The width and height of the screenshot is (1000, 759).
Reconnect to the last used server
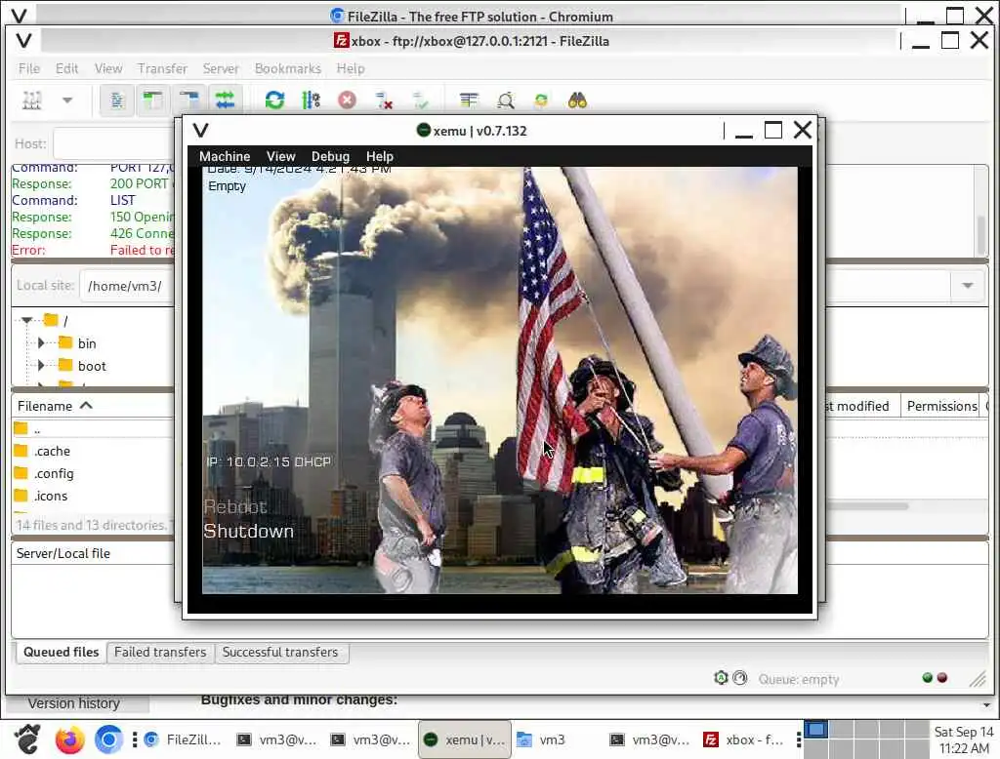420,100
